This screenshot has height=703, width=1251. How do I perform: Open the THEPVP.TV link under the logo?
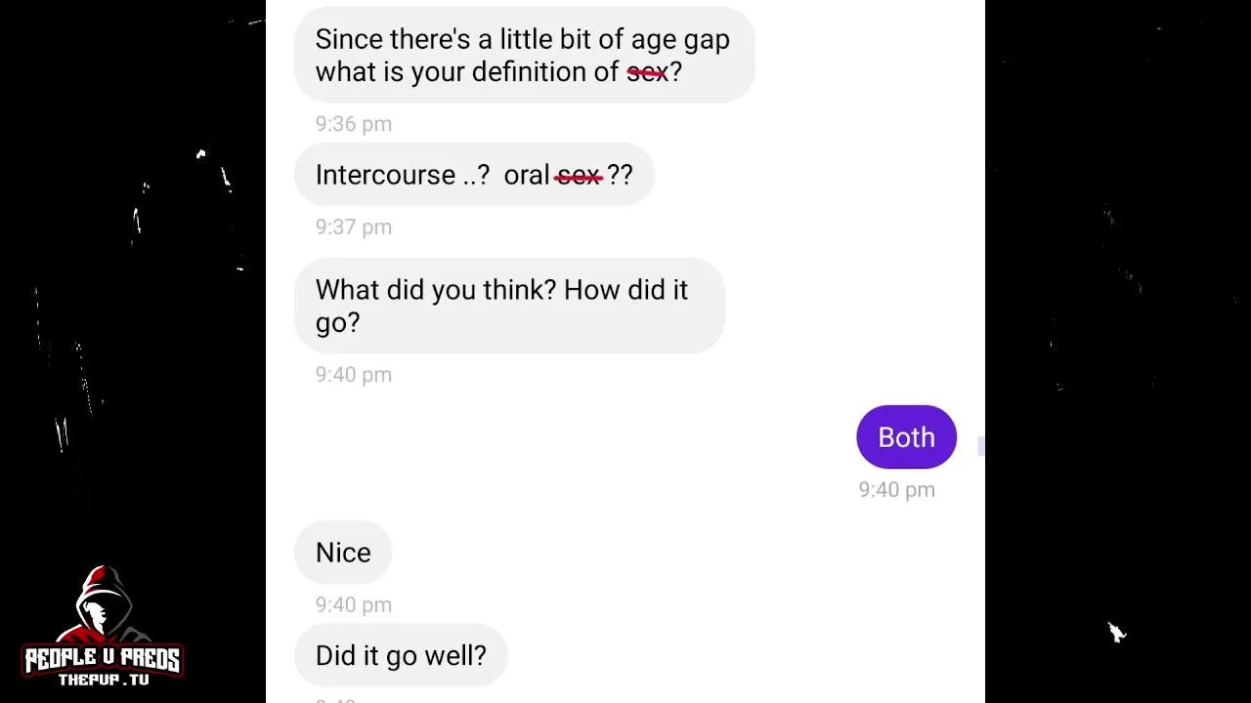(x=103, y=680)
